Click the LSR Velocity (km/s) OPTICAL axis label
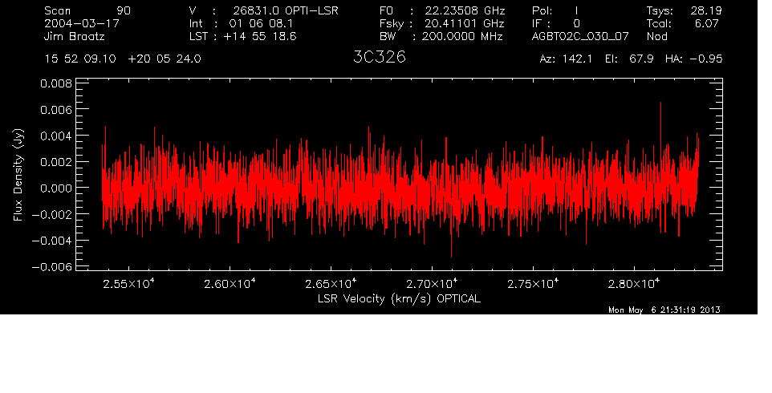 399,298
